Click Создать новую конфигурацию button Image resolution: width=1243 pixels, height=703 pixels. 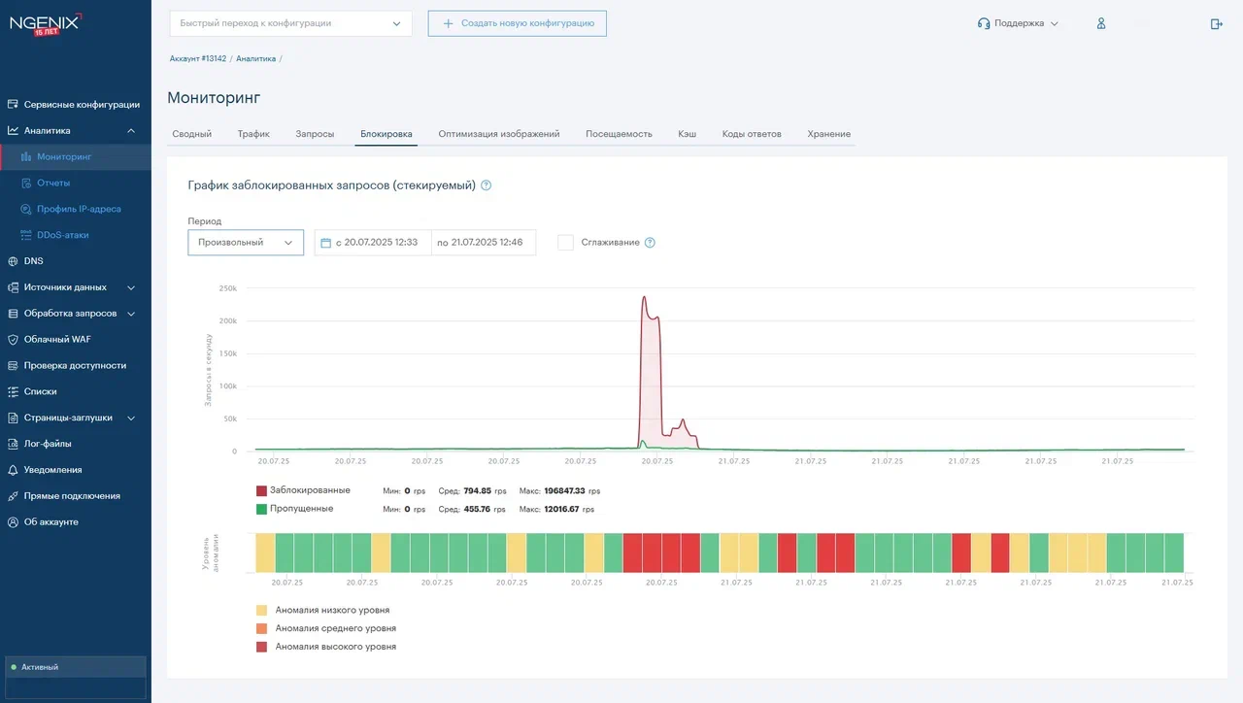pos(518,23)
